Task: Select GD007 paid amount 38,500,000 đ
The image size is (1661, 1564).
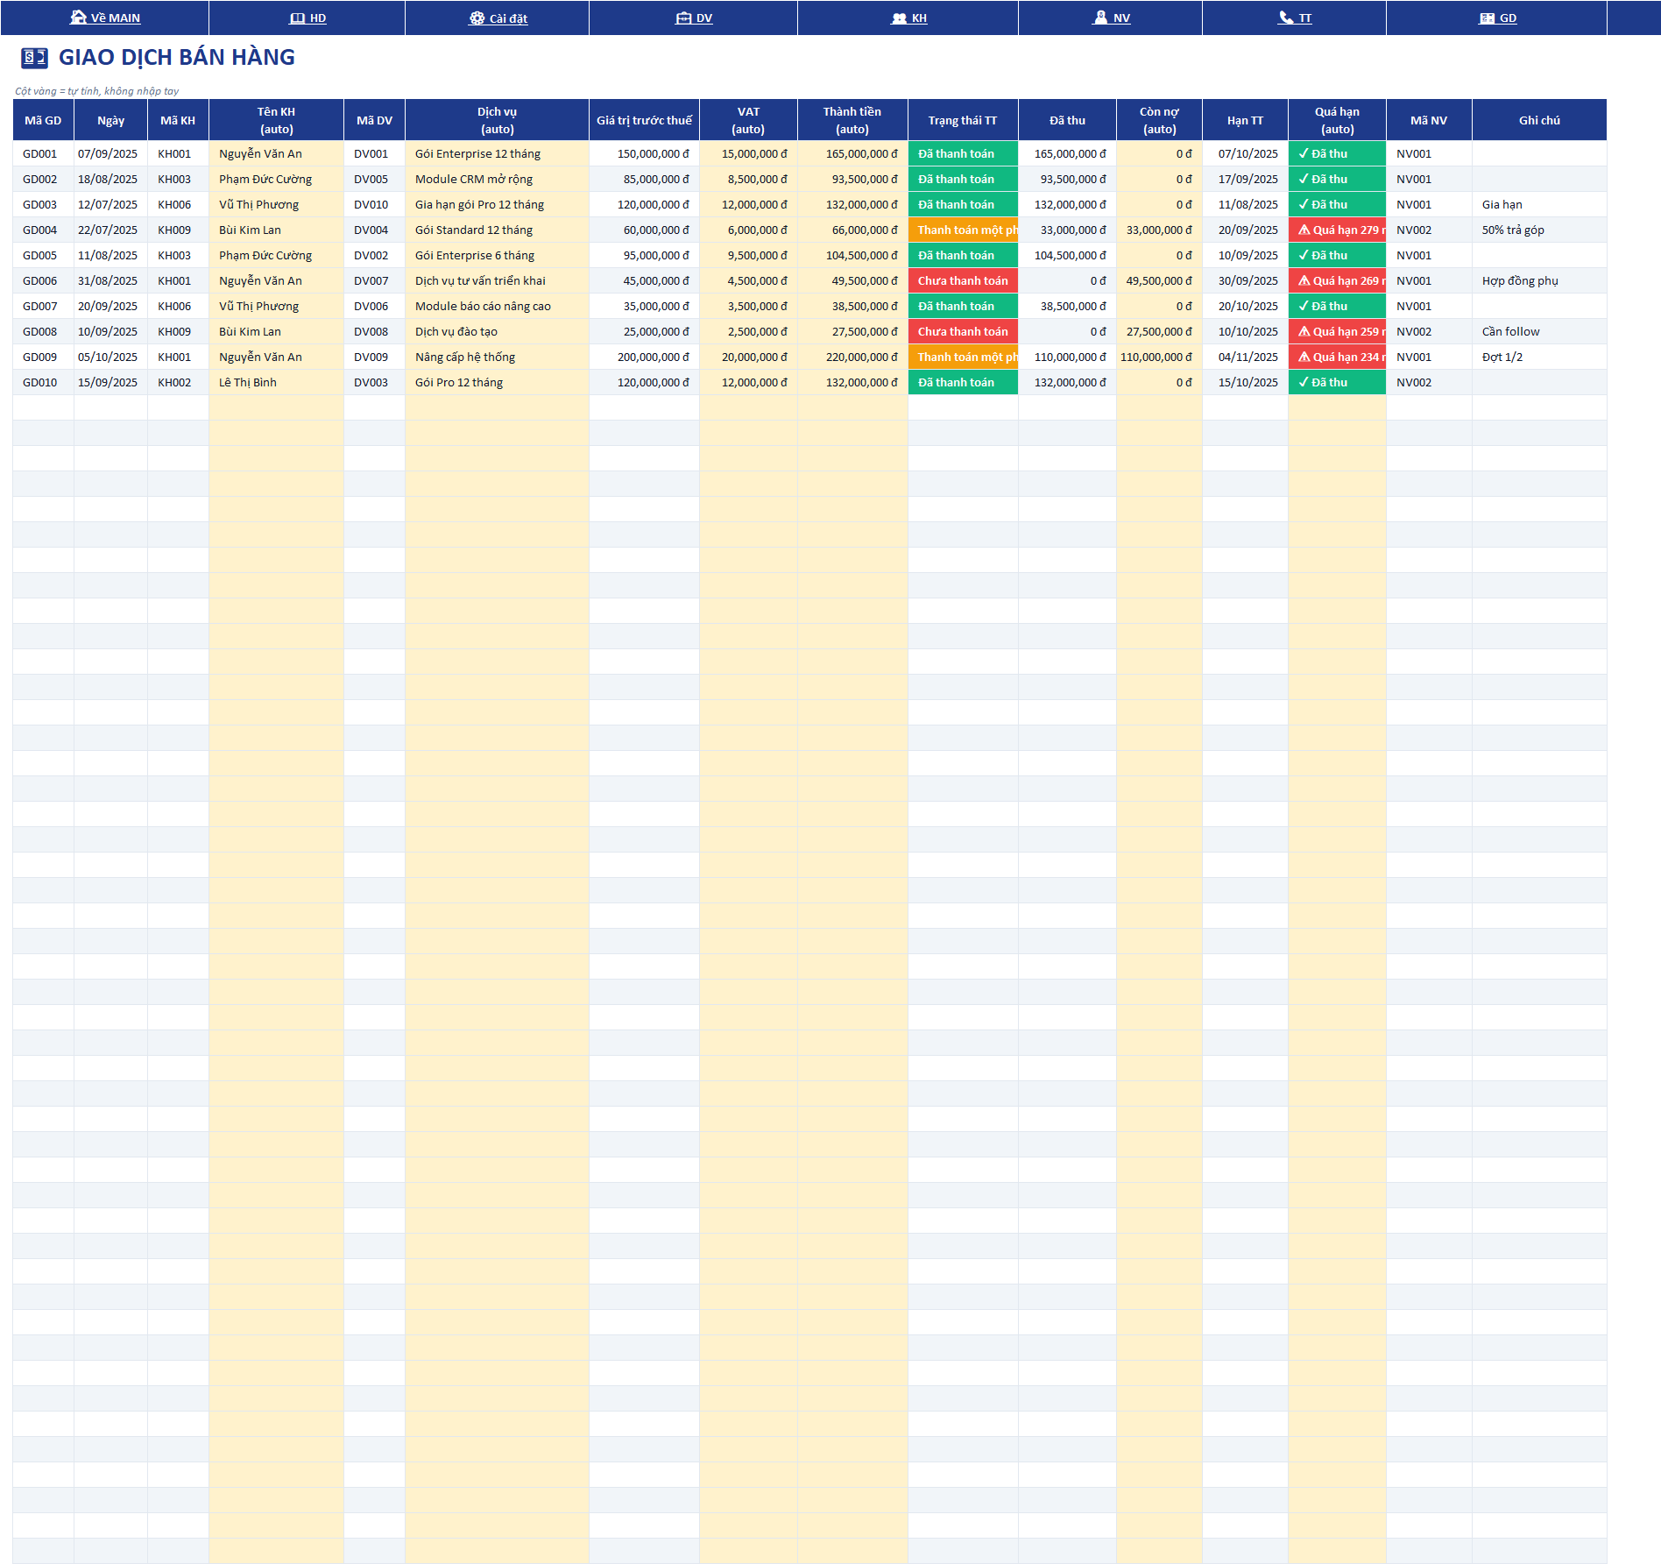Action: tap(1068, 306)
